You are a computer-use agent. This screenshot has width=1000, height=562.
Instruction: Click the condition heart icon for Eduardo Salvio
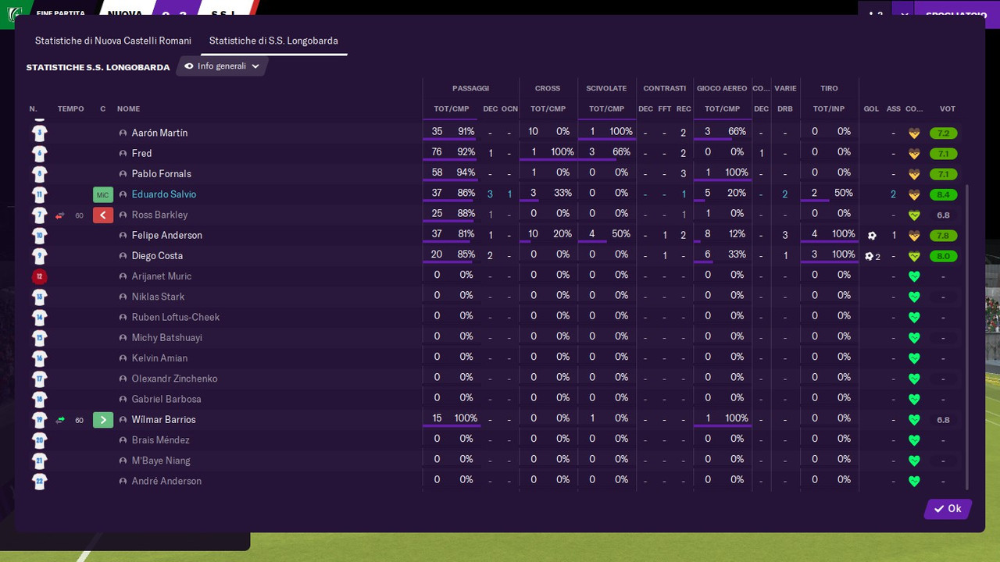(914, 195)
